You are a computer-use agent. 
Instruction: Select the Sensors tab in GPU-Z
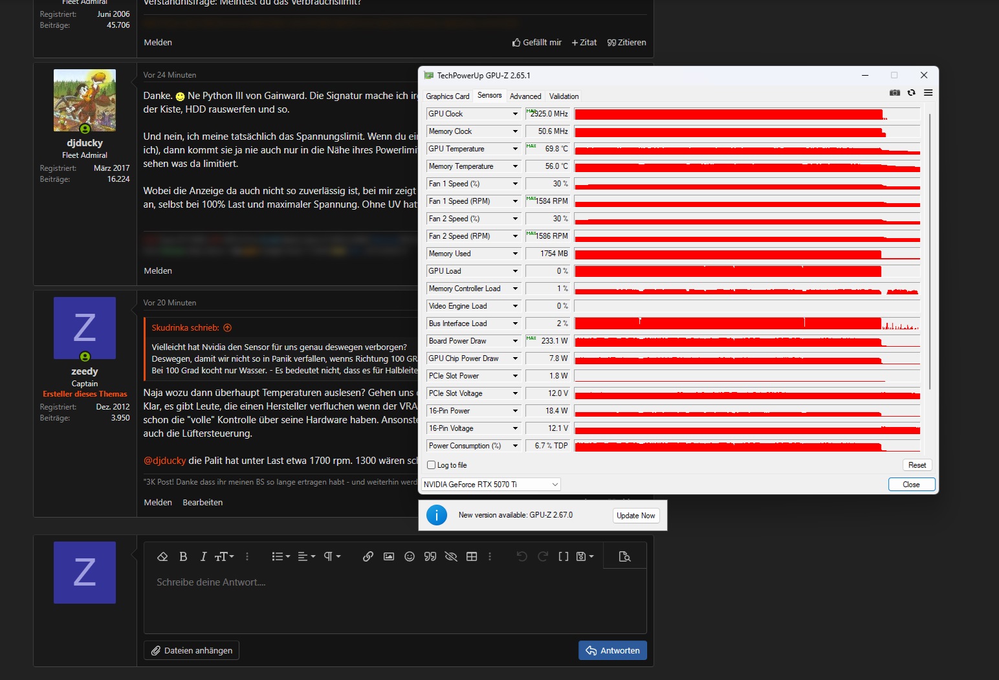pos(490,95)
